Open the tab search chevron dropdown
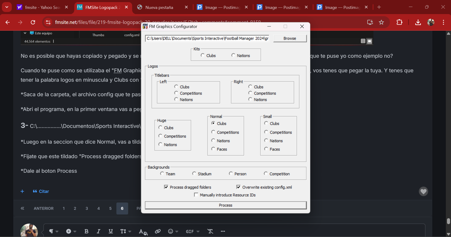The height and width of the screenshot is (237, 451). [7, 7]
